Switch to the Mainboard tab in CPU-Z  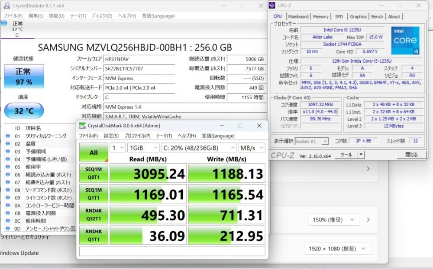(298, 16)
